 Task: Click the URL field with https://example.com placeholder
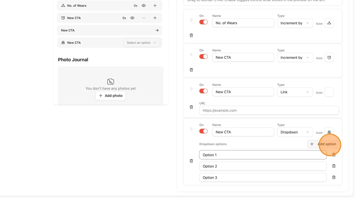(269, 110)
